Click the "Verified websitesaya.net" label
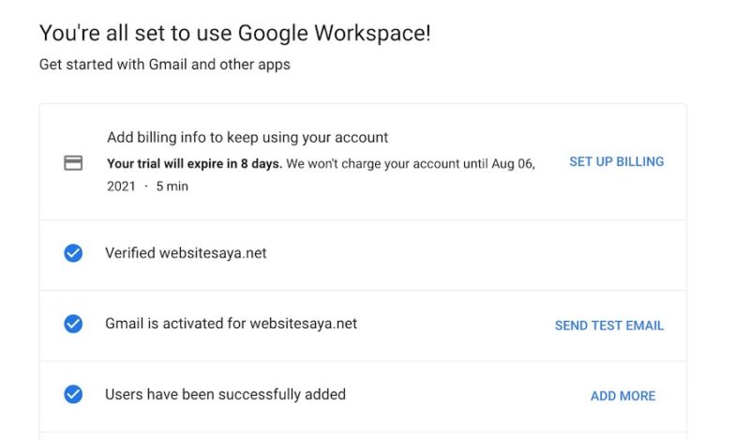750x440 pixels. point(186,253)
